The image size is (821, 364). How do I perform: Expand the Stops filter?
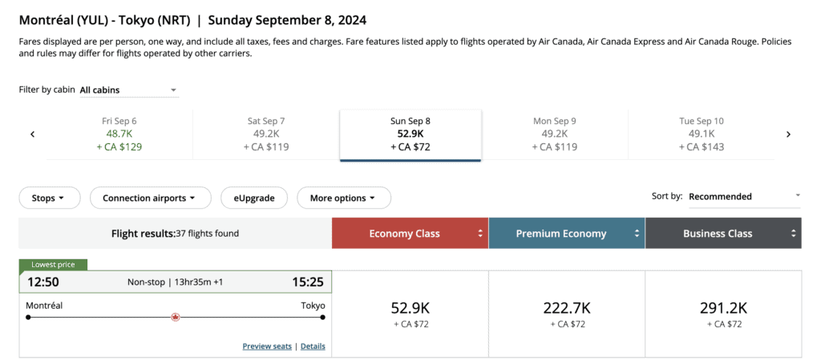point(50,198)
